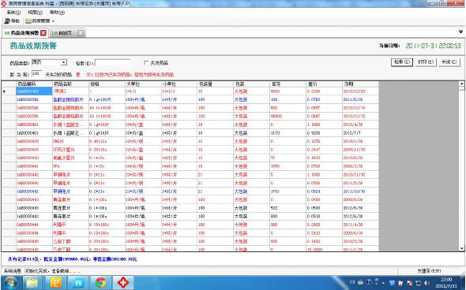Open the 系统(S) menu
The image size is (466, 290).
[13, 12]
